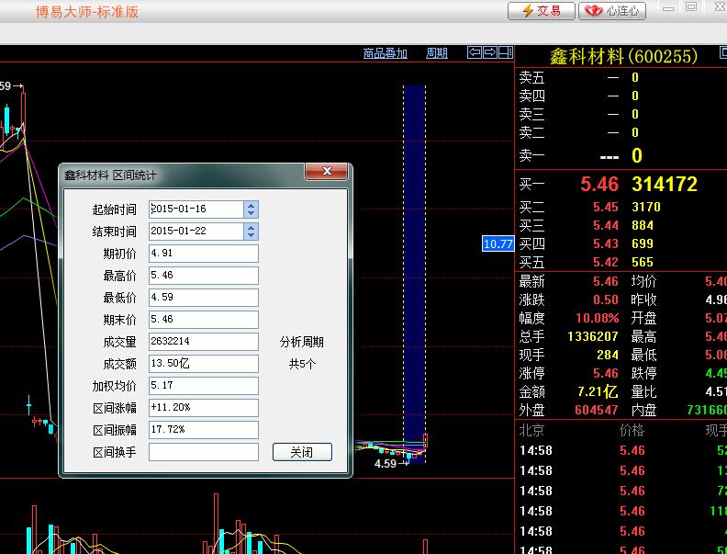Viewport: 727px width, 554px height.
Task: Click the blue 10.77 price marker
Action: 497,243
